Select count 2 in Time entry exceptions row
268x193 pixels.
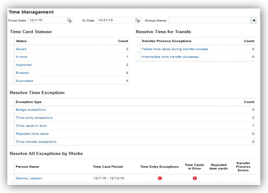[253, 118]
